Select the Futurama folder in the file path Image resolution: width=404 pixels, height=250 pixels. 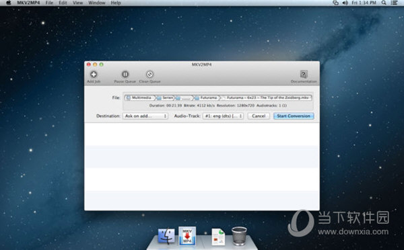pyautogui.click(x=207, y=97)
